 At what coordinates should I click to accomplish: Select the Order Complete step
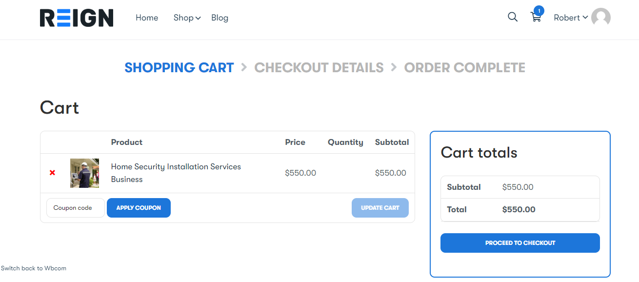pyautogui.click(x=464, y=67)
